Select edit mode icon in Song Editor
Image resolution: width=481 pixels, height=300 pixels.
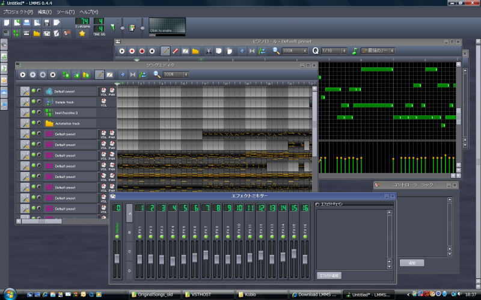pyautogui.click(x=109, y=75)
